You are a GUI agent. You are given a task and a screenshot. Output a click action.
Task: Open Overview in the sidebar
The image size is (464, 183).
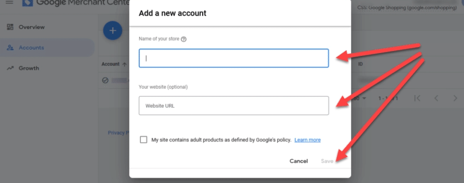point(32,27)
